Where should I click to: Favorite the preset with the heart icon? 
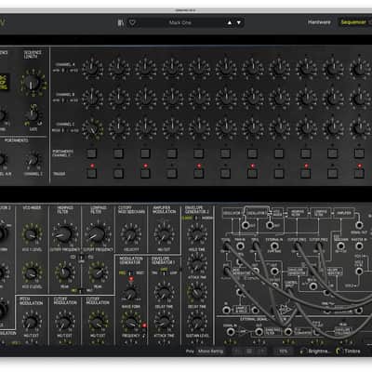click(x=132, y=22)
